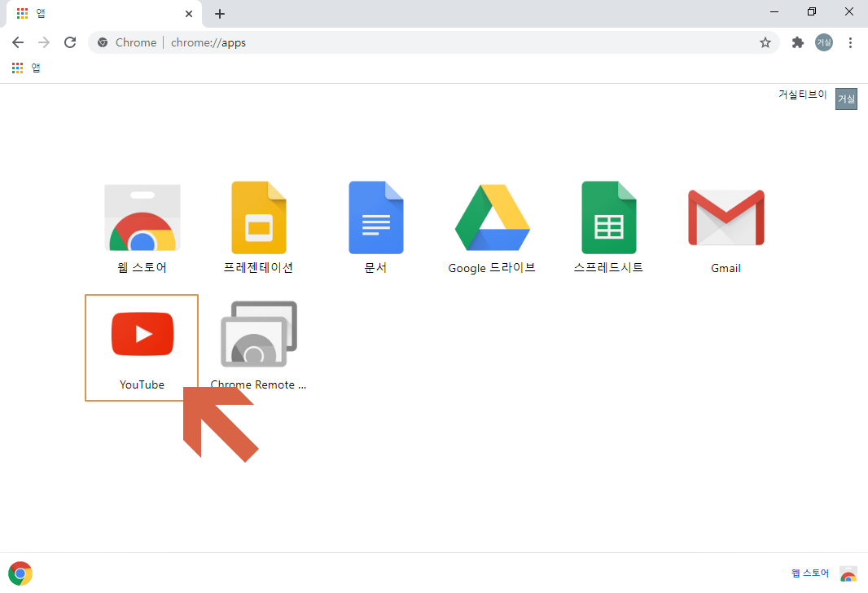868x593 pixels.
Task: Open the profile avatar in the toolbar
Action: (x=824, y=42)
